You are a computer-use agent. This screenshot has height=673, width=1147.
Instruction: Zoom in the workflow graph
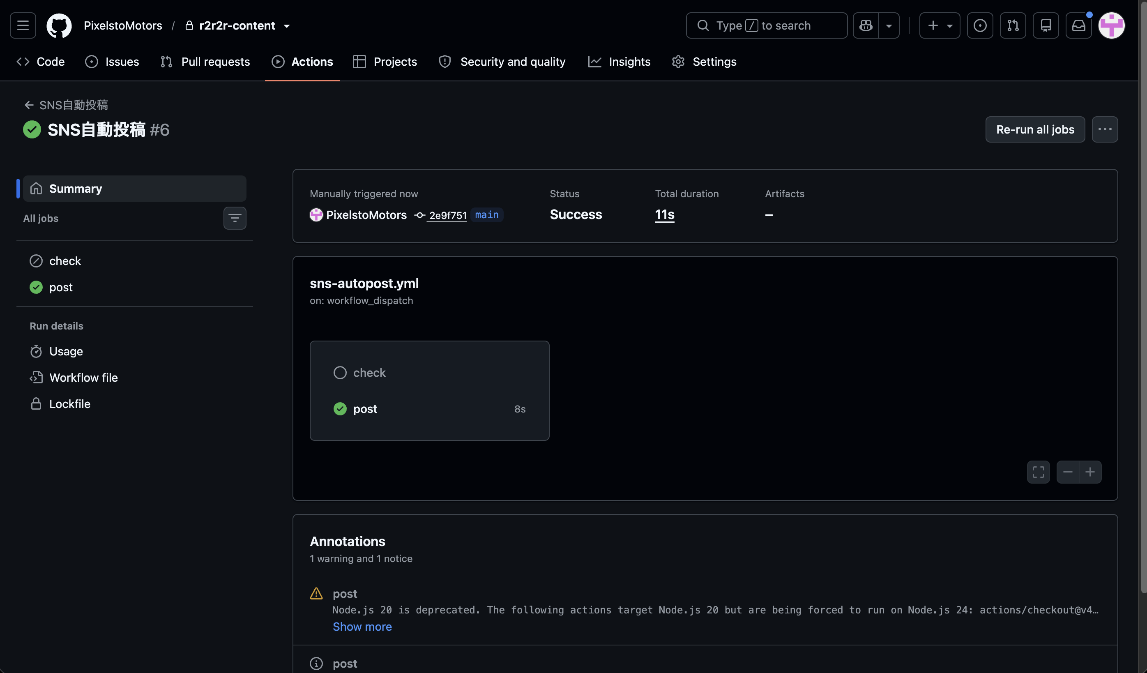pos(1090,472)
